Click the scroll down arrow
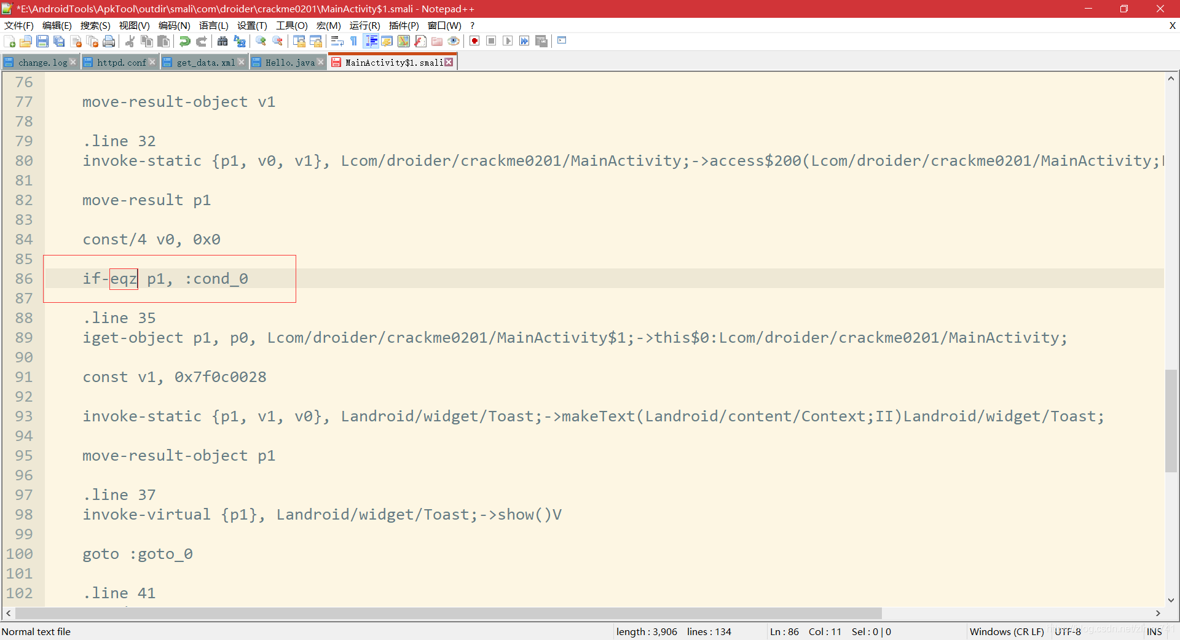1180x640 pixels. (1171, 600)
